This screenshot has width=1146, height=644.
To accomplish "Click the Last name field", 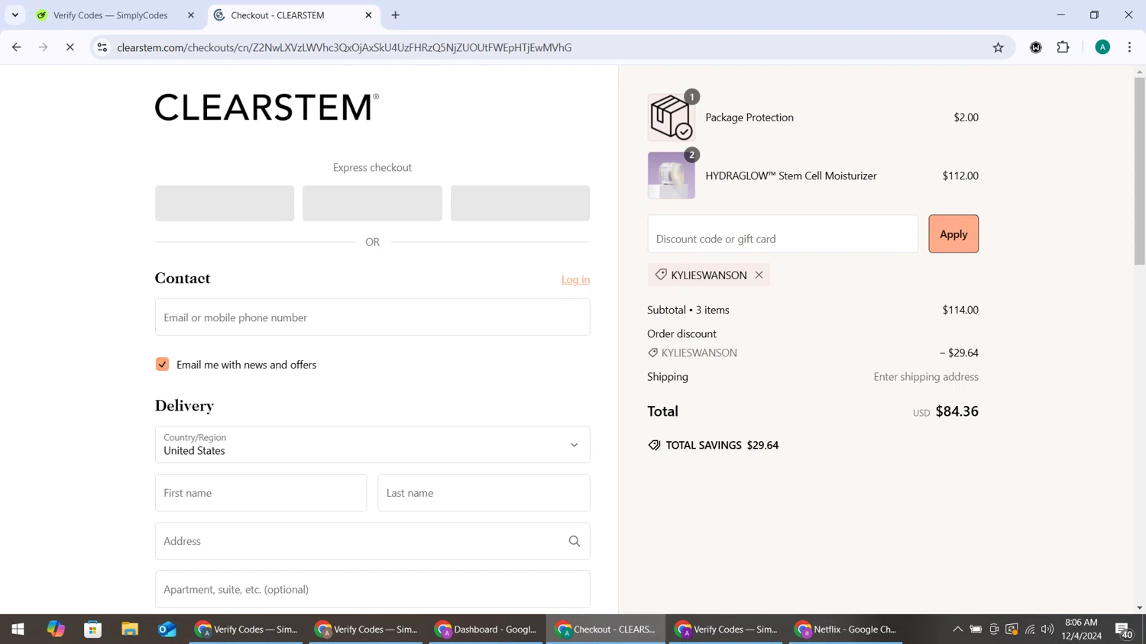I will click(x=484, y=492).
